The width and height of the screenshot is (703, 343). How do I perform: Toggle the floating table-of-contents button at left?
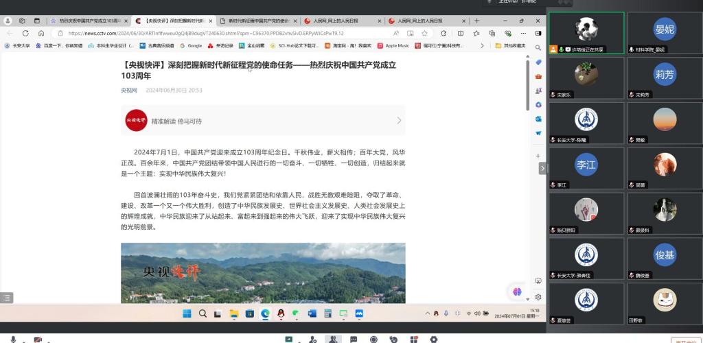coord(7,297)
